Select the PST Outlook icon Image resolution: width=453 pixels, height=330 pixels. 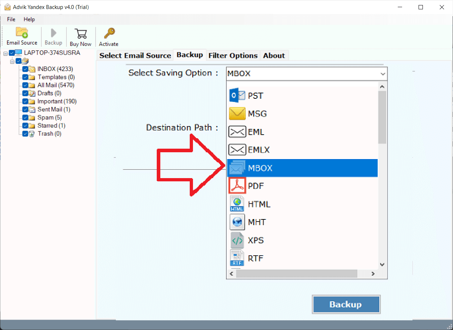[237, 96]
